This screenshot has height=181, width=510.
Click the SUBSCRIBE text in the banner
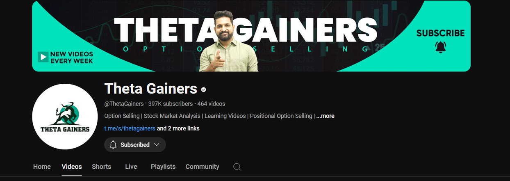coord(440,33)
